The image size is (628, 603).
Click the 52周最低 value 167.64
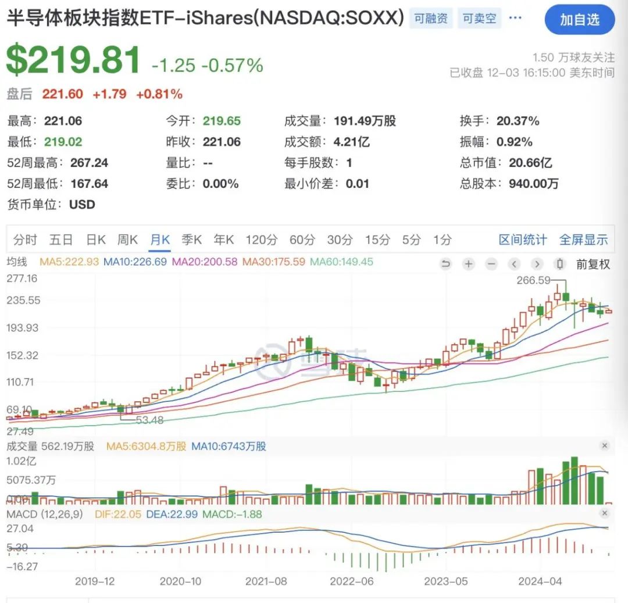[90, 184]
